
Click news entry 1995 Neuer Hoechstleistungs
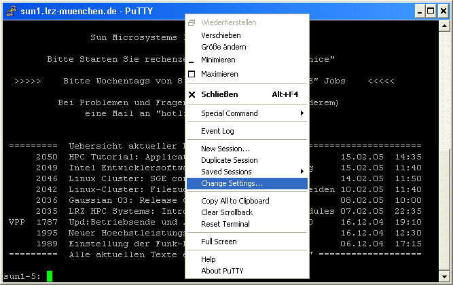[110, 233]
